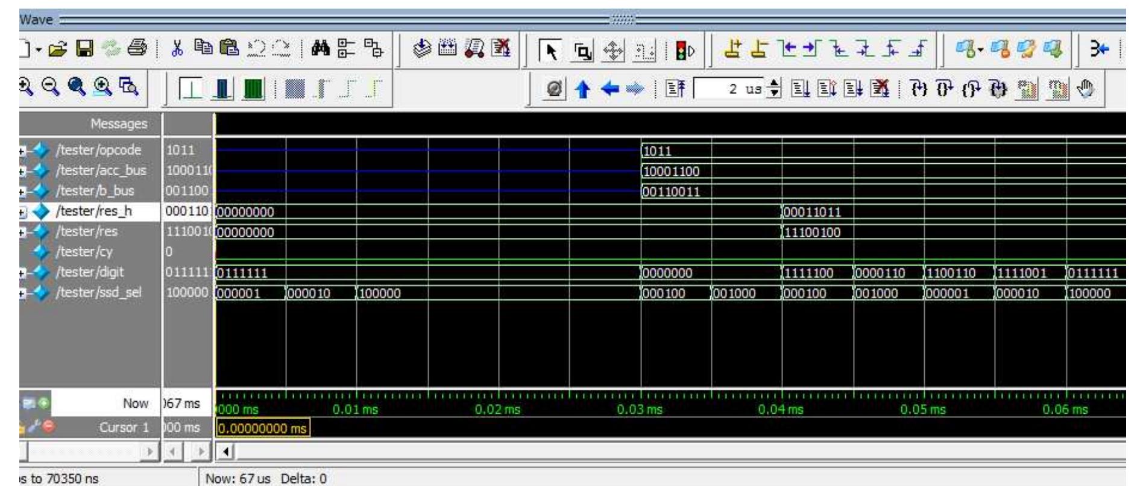Select the /tester/acc_bus signal name
The image size is (1140, 486).
tap(101, 170)
